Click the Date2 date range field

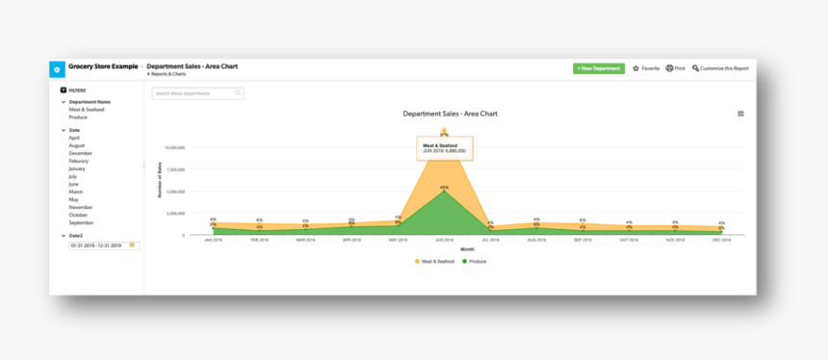point(105,245)
